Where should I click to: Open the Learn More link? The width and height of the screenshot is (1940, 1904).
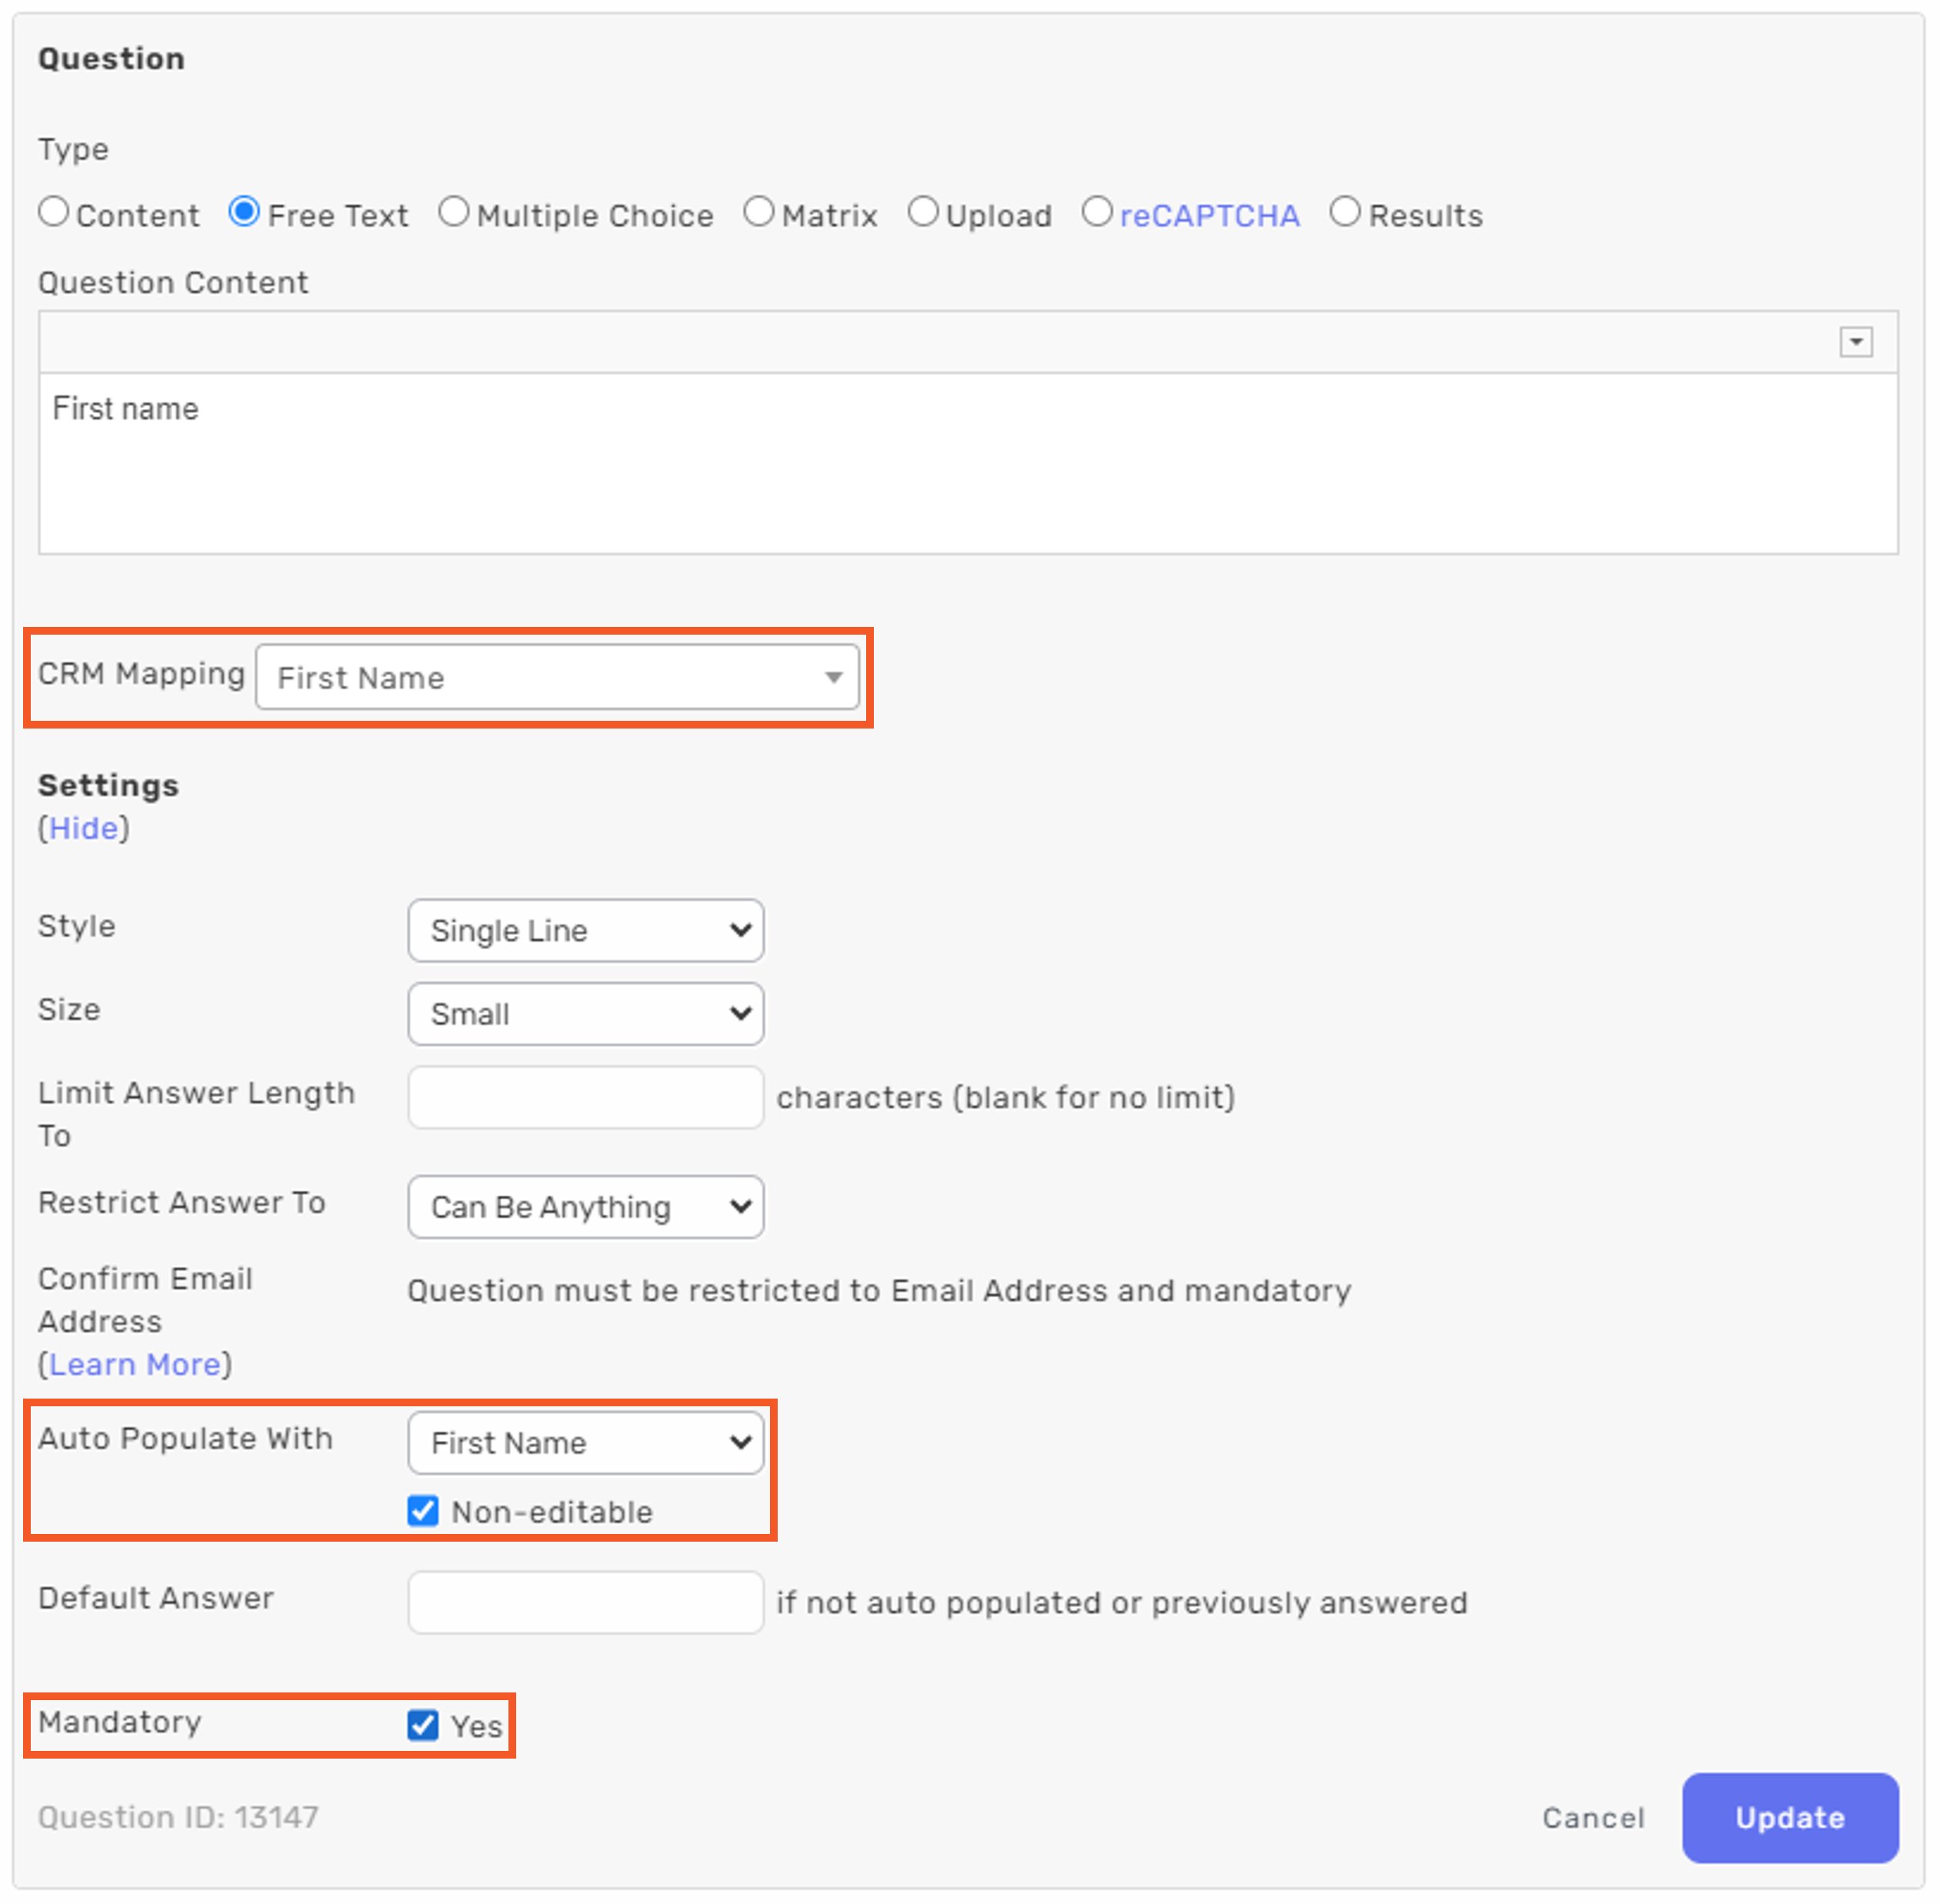135,1364
